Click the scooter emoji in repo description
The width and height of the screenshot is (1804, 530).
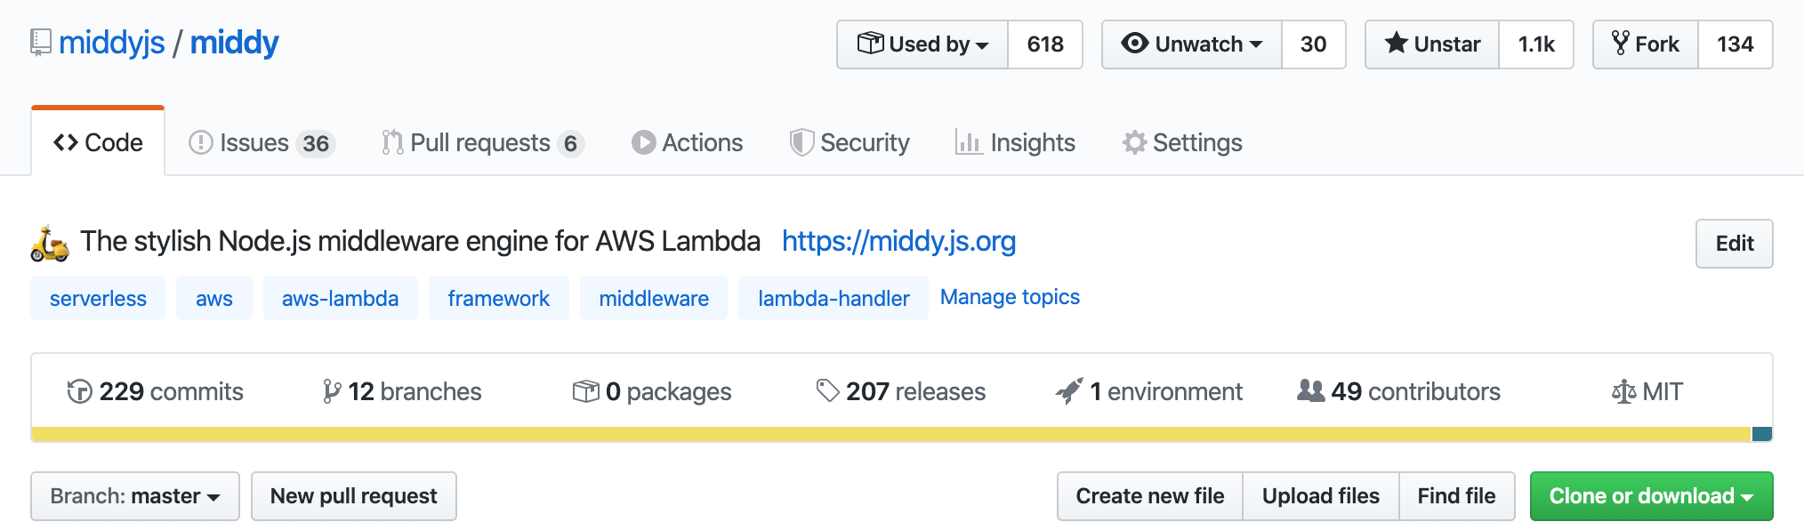point(46,240)
